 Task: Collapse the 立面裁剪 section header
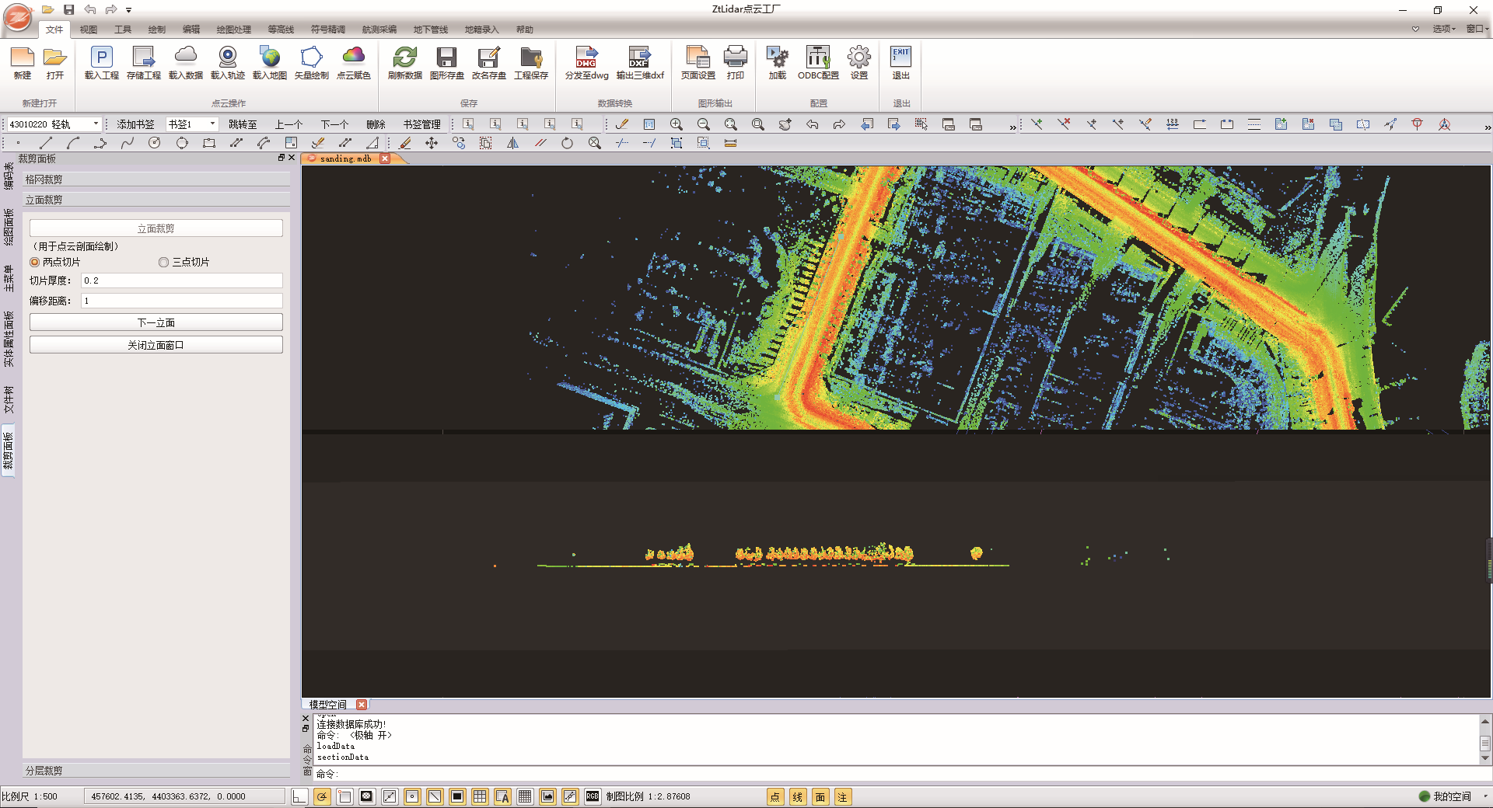(x=156, y=200)
